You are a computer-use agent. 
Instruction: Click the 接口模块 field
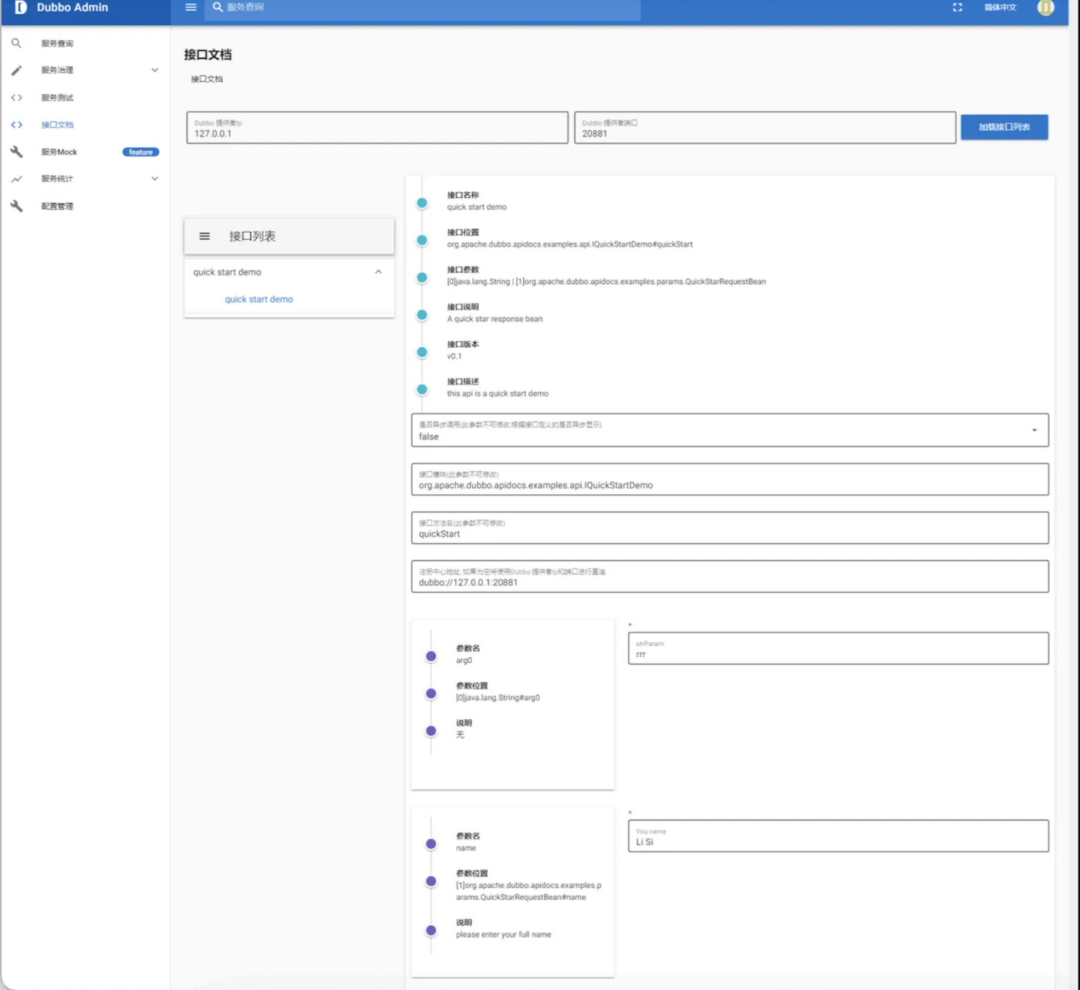coord(730,479)
